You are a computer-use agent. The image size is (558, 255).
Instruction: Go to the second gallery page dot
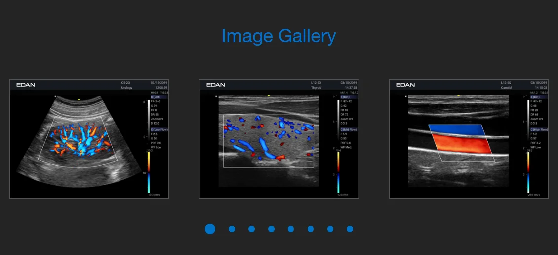click(x=232, y=229)
